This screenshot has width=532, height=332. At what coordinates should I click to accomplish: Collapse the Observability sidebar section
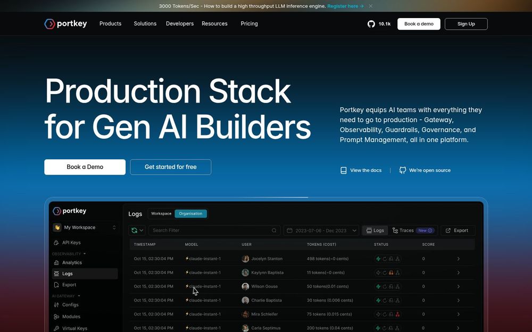[69, 254]
